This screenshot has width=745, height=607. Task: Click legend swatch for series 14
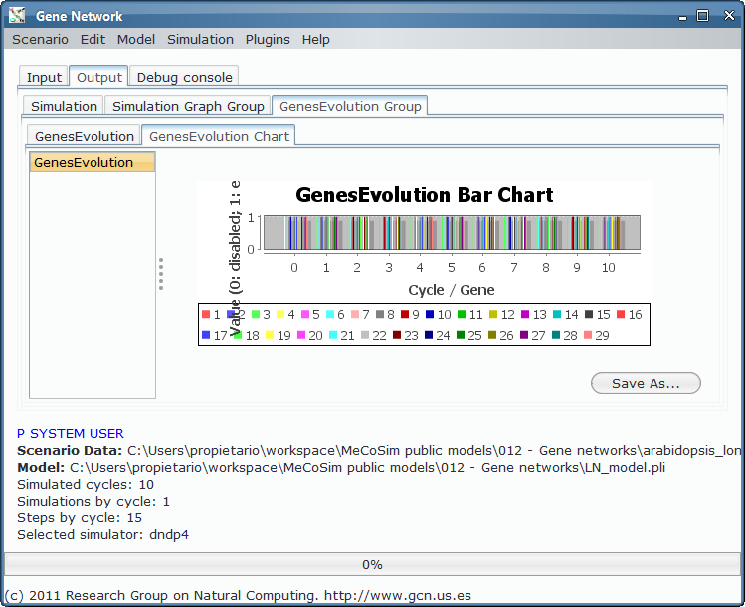click(557, 314)
